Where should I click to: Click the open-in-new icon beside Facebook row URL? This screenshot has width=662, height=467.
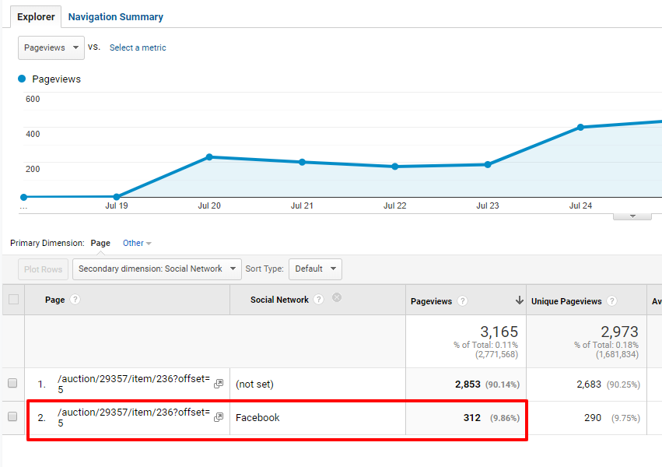tap(218, 416)
